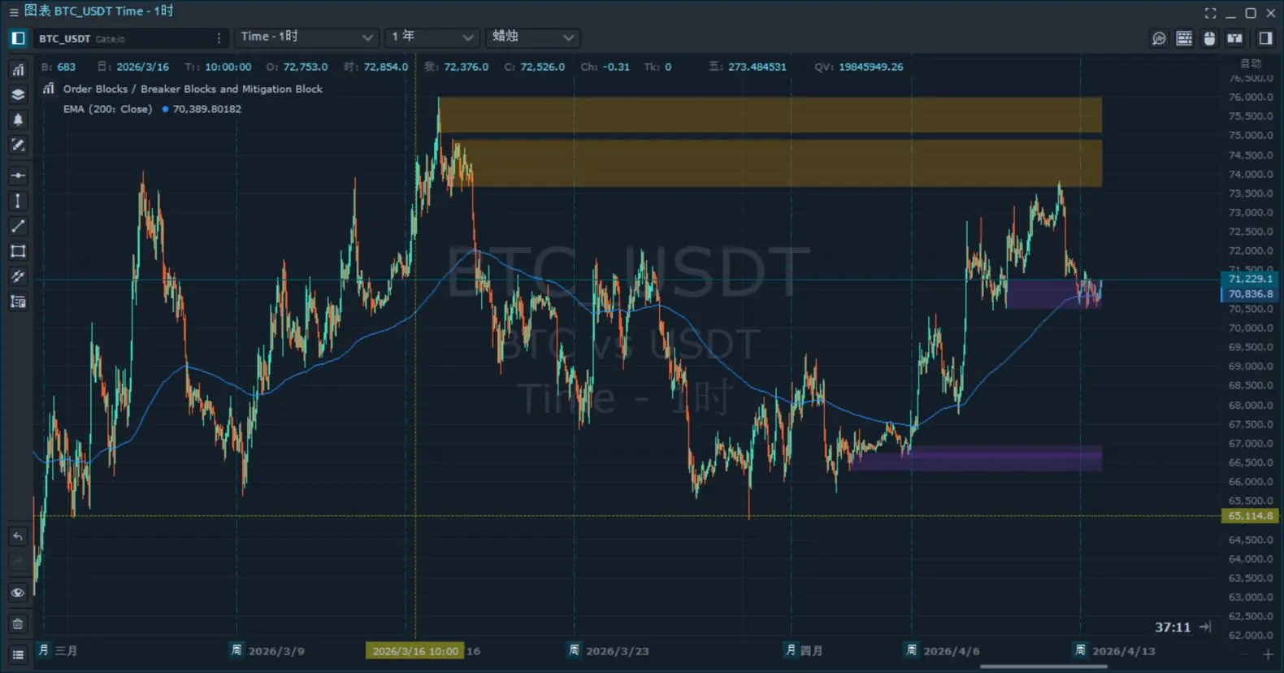Screen dimensions: 1284x673
Task: Click the scroll-to-latest arrow beside 37:11
Action: point(1205,627)
